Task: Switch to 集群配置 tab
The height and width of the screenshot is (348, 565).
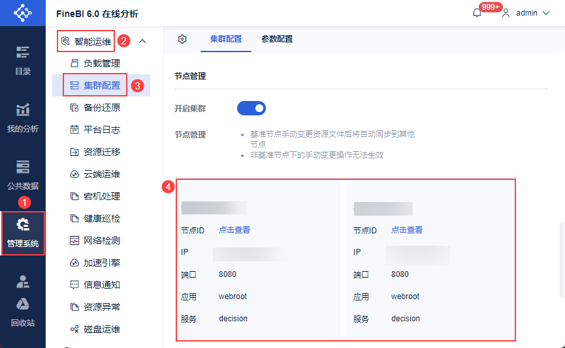Action: [226, 39]
